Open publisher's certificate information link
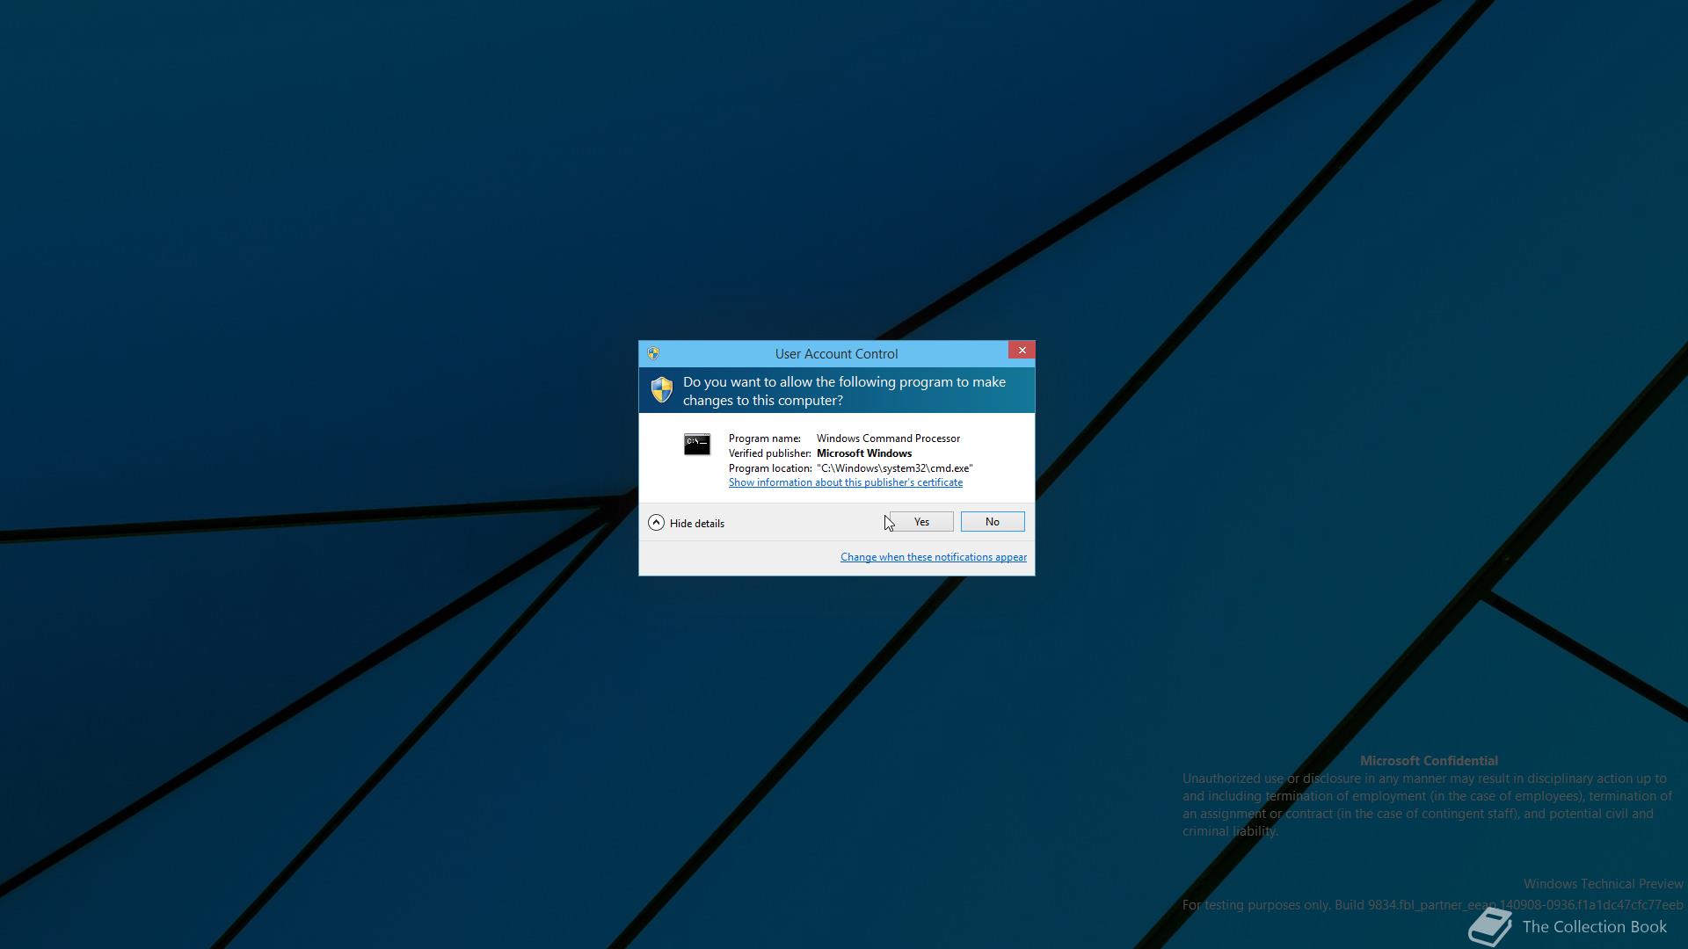The image size is (1688, 949). 845,482
